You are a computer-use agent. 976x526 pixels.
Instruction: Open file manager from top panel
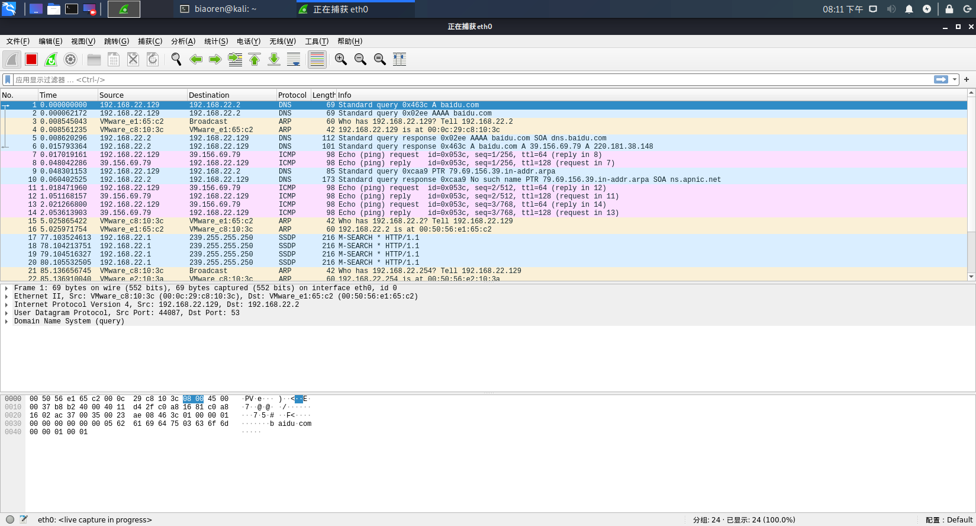pyautogui.click(x=54, y=9)
